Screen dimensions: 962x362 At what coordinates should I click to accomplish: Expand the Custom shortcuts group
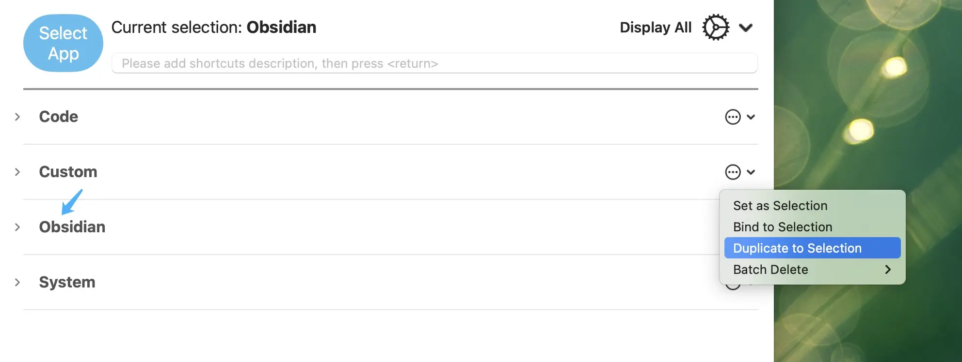(17, 172)
